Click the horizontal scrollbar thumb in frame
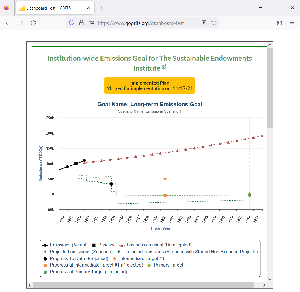Image resolution: width=300 pixels, height=292 pixels. click(143, 285)
